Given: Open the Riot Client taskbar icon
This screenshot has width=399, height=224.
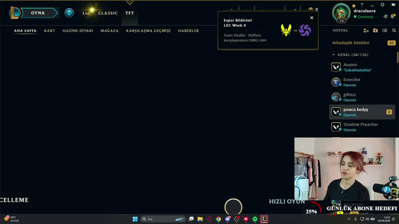Looking at the screenshot, I should 246,219.
